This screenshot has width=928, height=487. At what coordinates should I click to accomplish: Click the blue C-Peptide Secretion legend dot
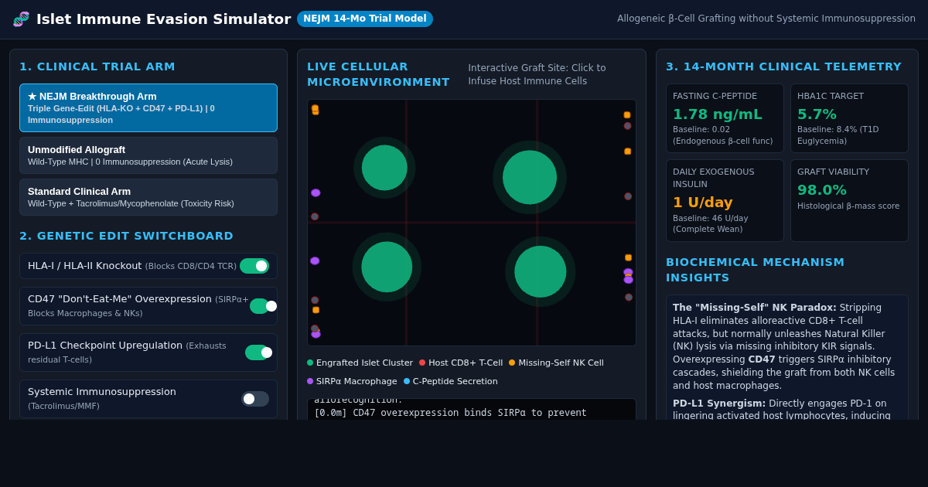(407, 381)
